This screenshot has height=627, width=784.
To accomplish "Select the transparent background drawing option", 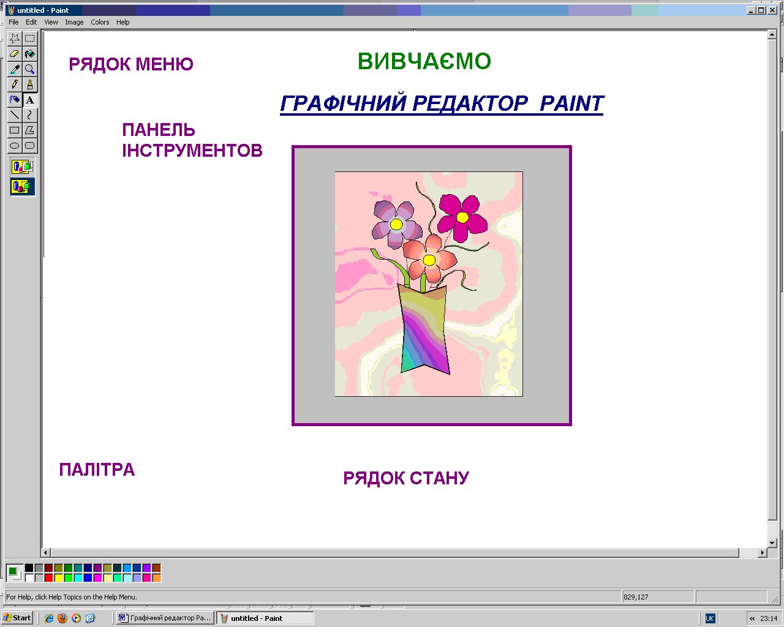I will pos(23,186).
